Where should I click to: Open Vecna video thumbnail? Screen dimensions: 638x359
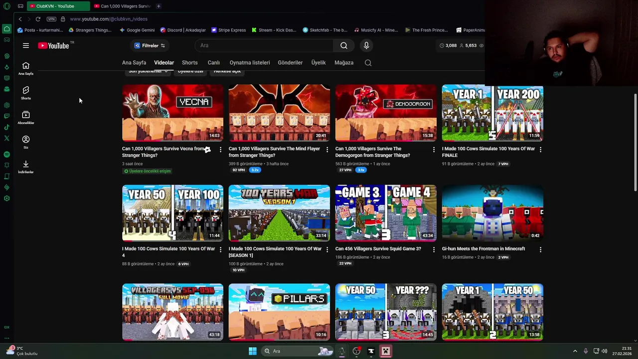pos(172,113)
